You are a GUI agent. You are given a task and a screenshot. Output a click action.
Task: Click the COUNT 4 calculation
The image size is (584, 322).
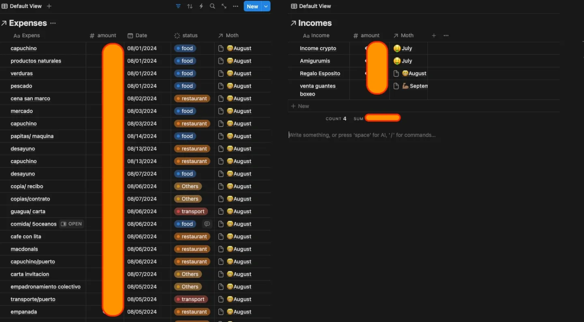(x=336, y=119)
